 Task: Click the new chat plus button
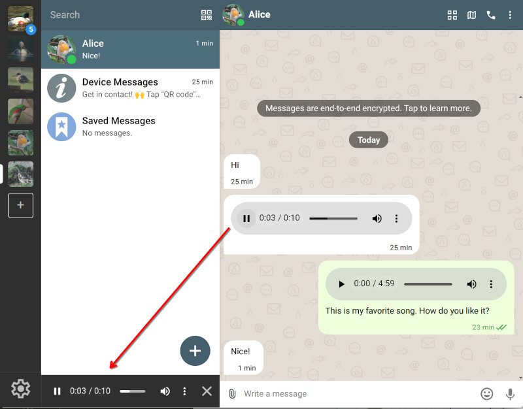(x=195, y=351)
